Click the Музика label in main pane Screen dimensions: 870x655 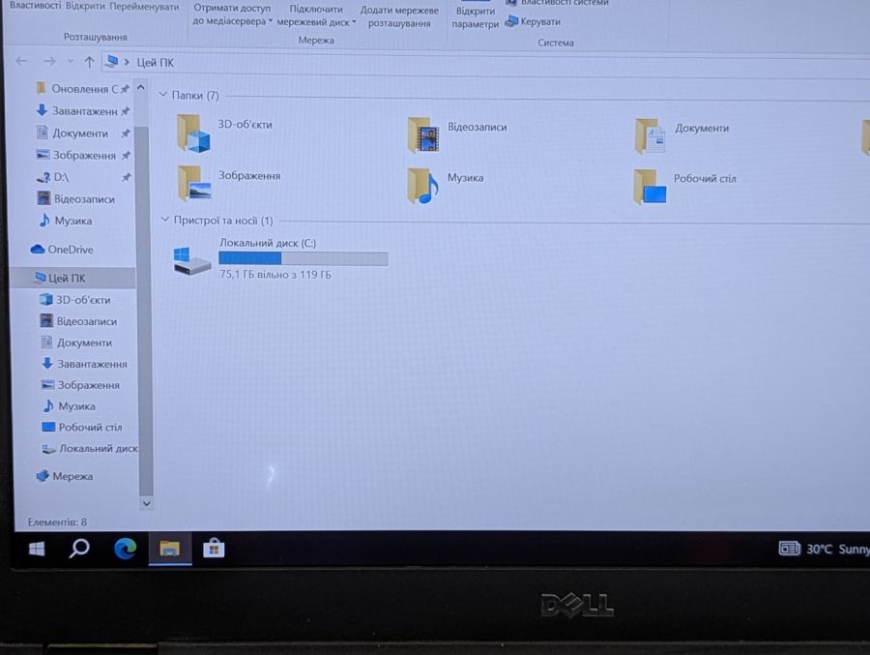tap(466, 178)
